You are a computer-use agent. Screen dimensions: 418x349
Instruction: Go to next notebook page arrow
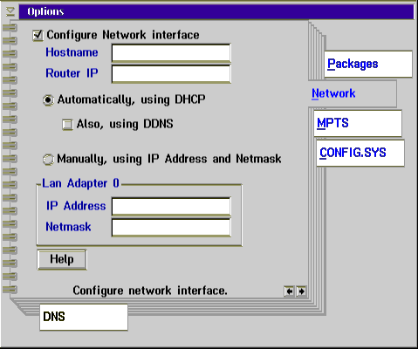(x=301, y=291)
